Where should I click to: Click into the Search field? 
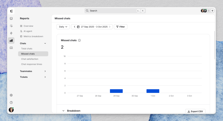coord(115,11)
